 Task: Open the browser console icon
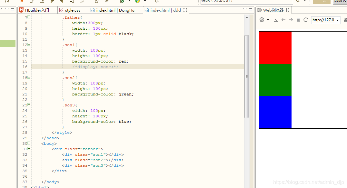click(x=276, y=20)
